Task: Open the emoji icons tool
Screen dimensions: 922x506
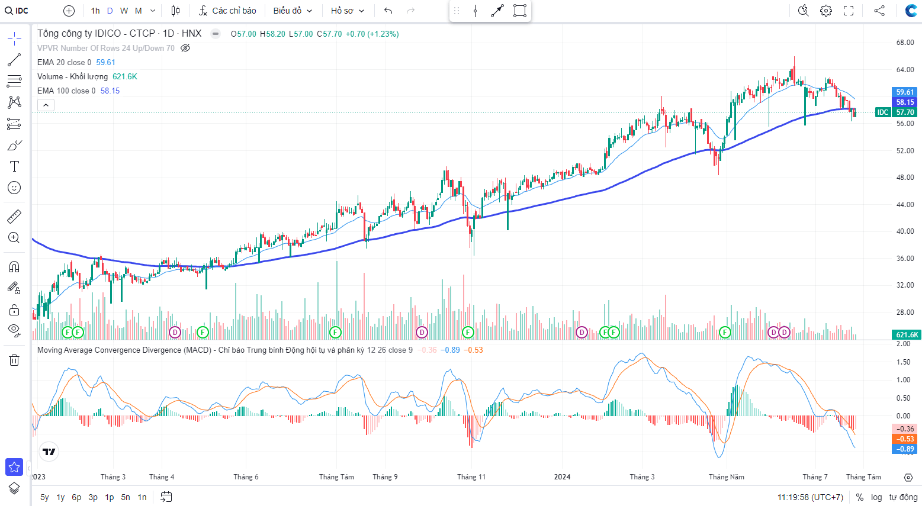Action: (14, 188)
